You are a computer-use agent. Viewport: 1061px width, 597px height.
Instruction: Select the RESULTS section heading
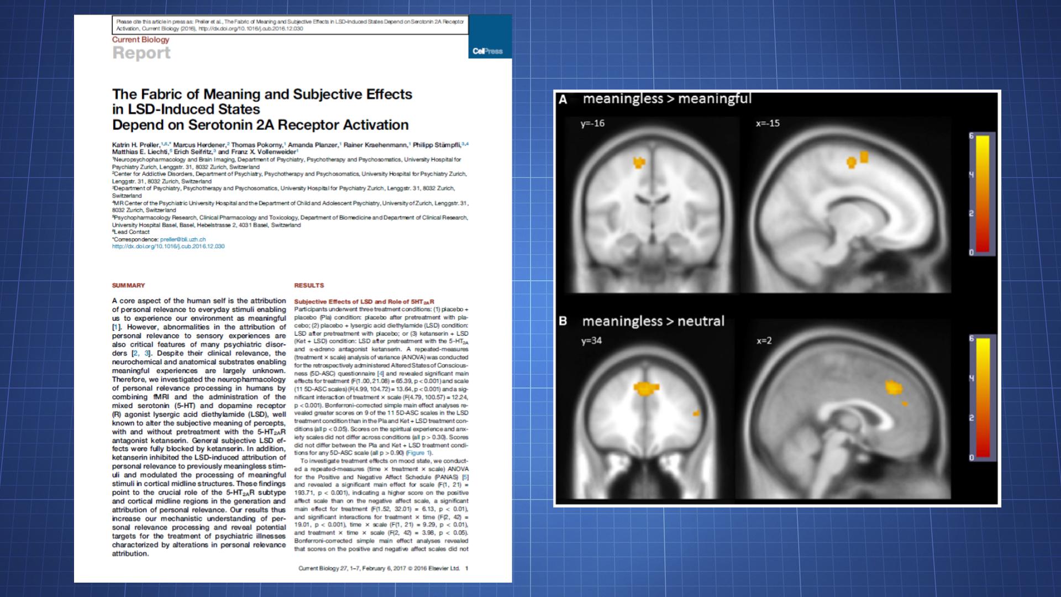(309, 285)
